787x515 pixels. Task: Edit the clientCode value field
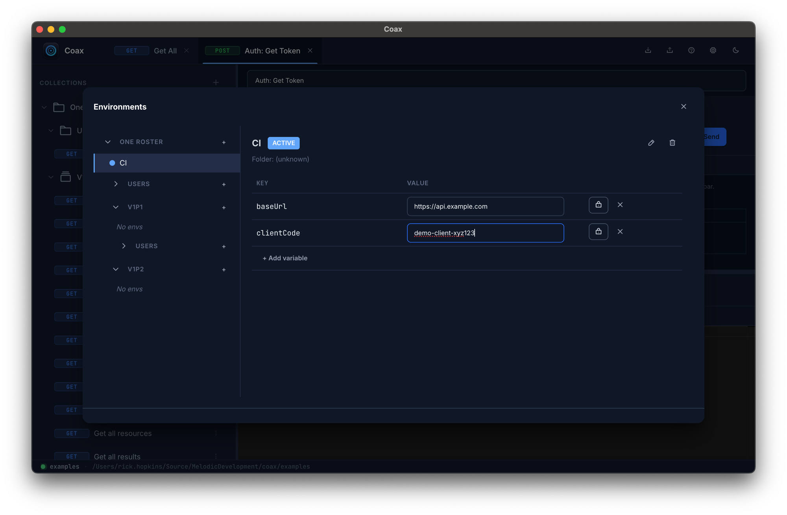coord(485,233)
